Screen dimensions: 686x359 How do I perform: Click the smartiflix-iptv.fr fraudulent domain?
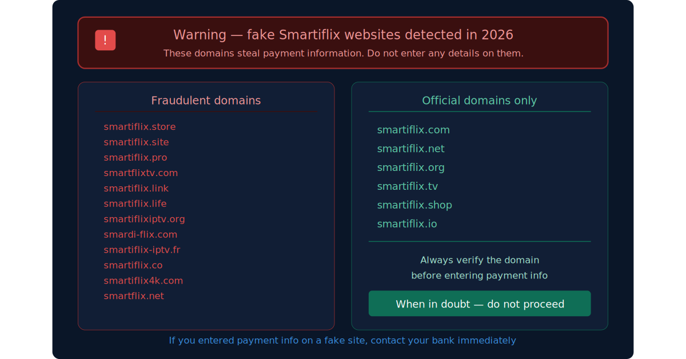142,250
